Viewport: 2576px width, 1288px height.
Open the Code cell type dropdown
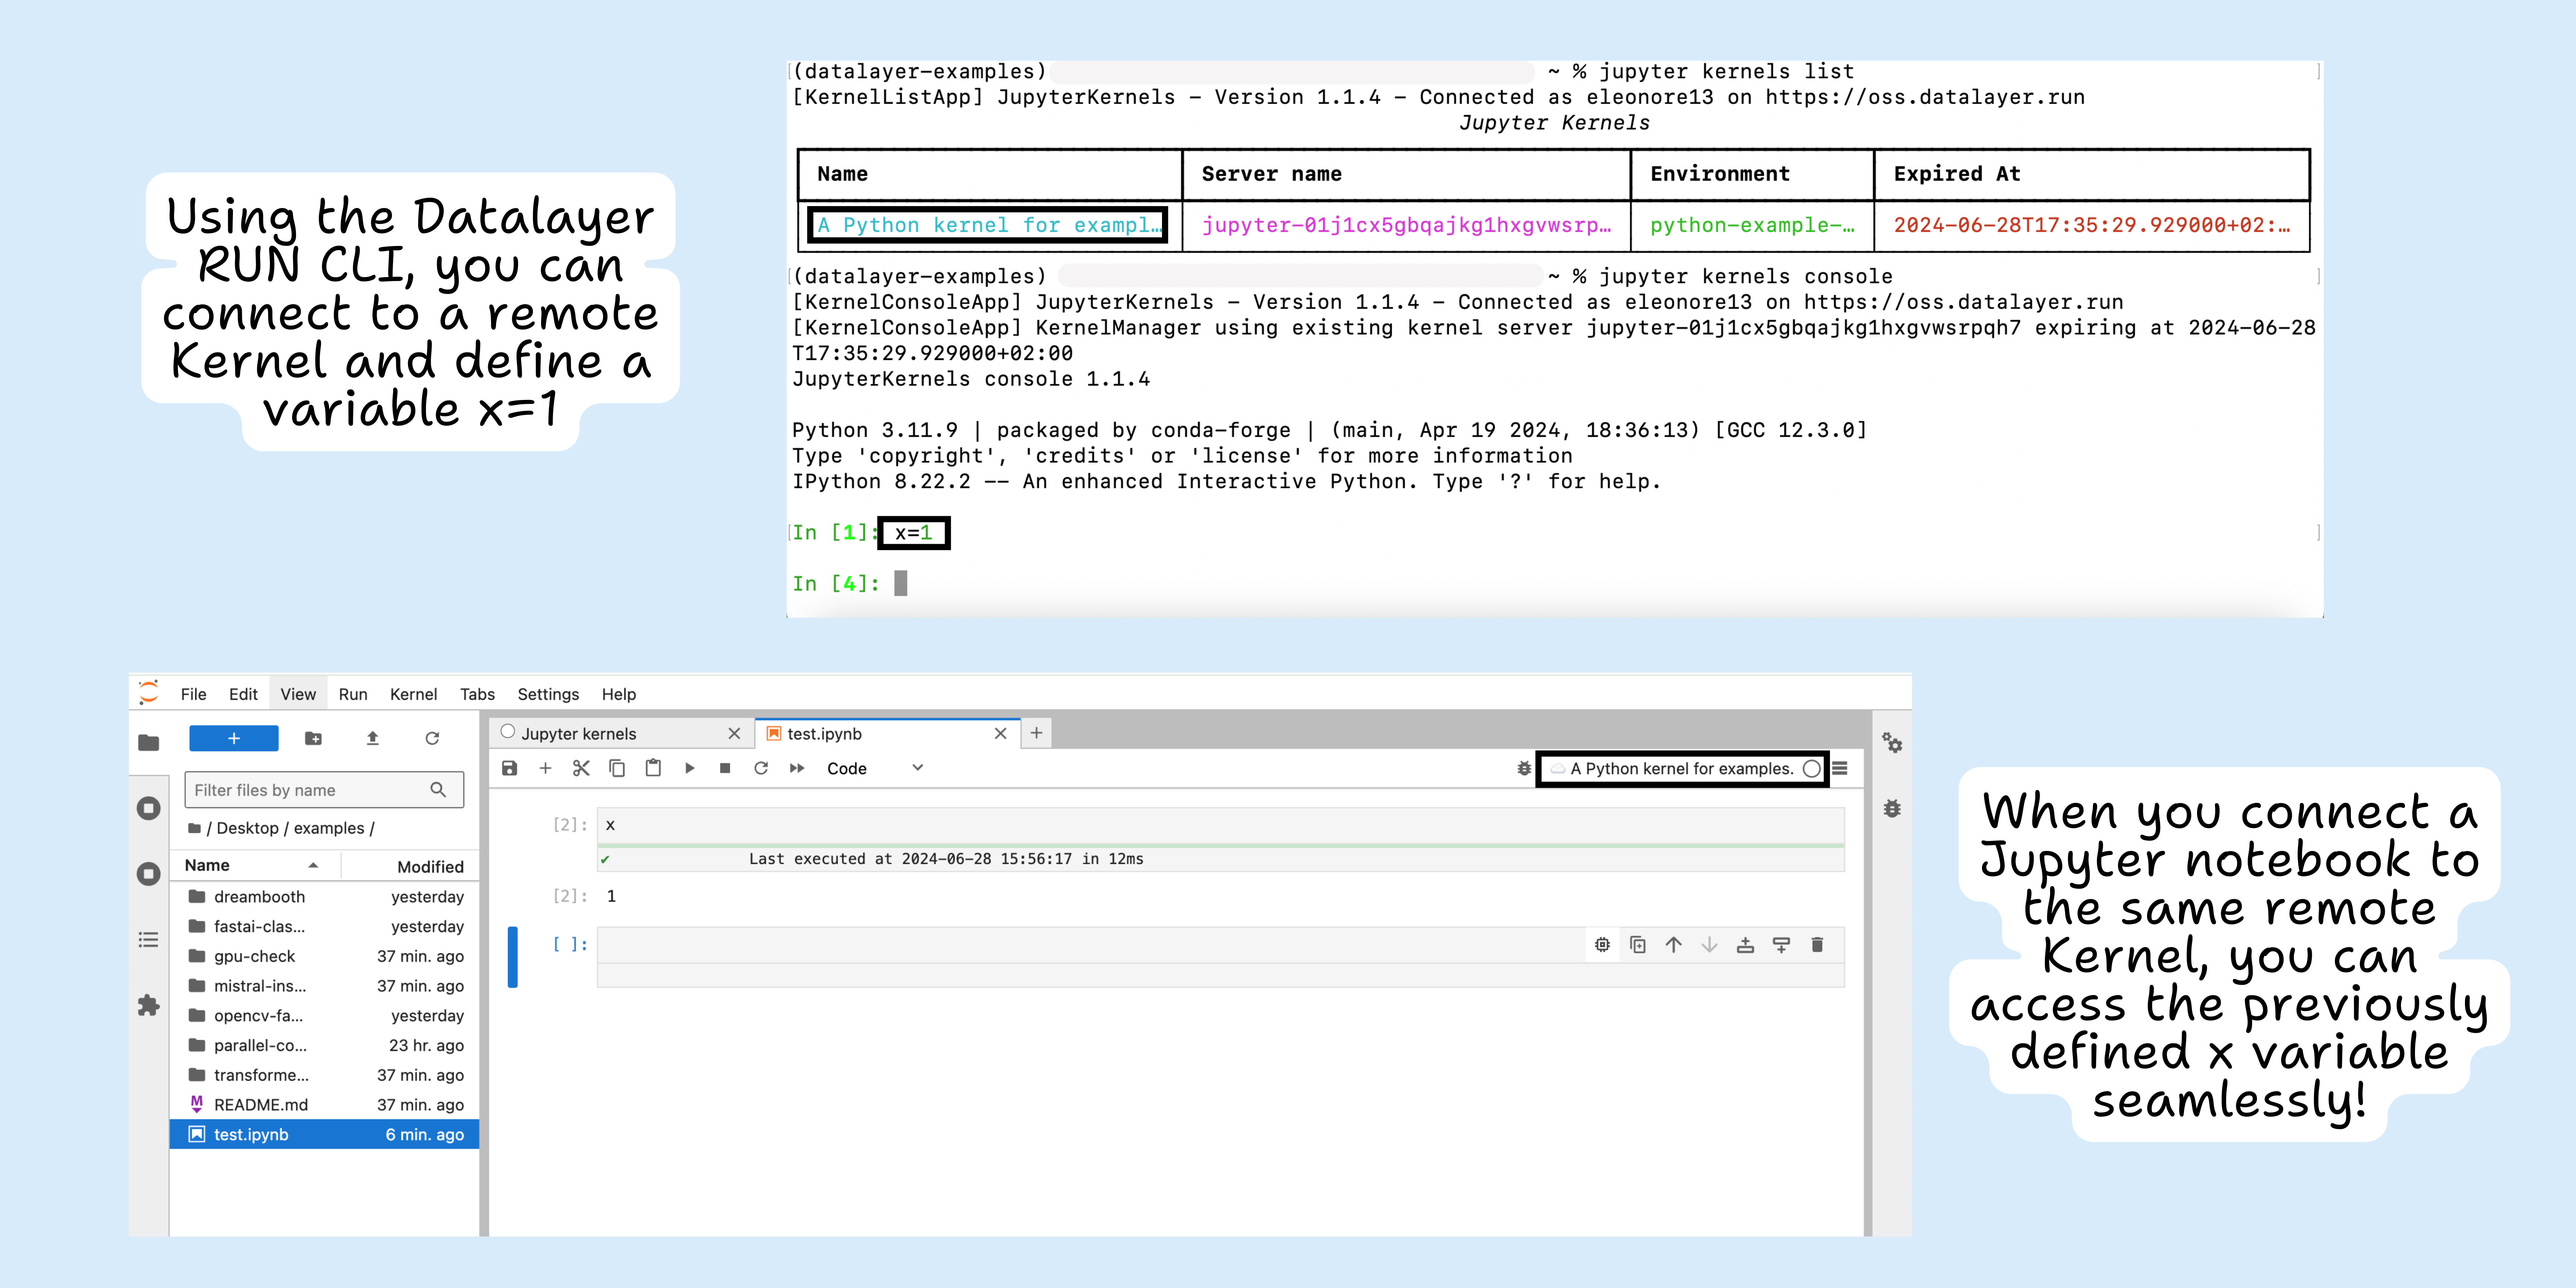(x=875, y=768)
